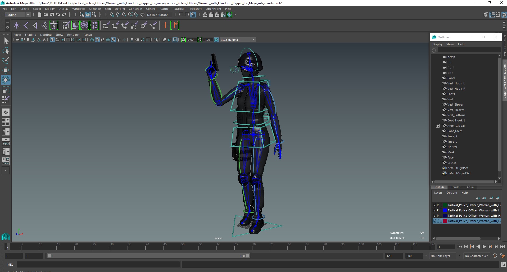Select the Holster node in Outliner

452,147
